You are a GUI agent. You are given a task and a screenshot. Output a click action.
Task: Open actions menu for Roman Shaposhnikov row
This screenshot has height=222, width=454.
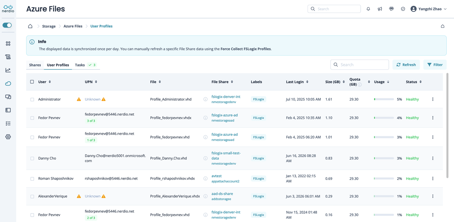tap(433, 179)
